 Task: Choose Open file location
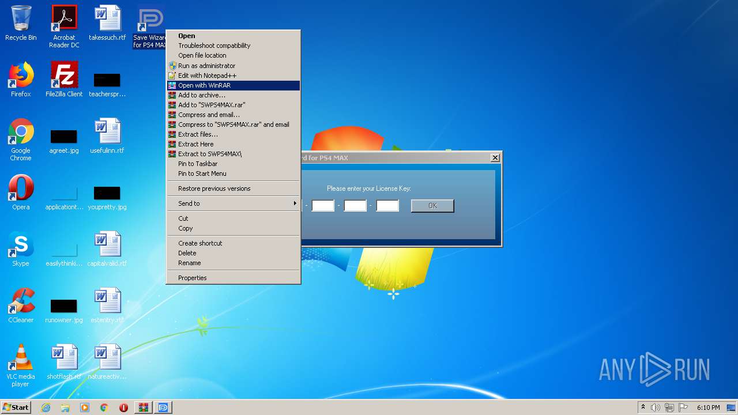point(233,55)
